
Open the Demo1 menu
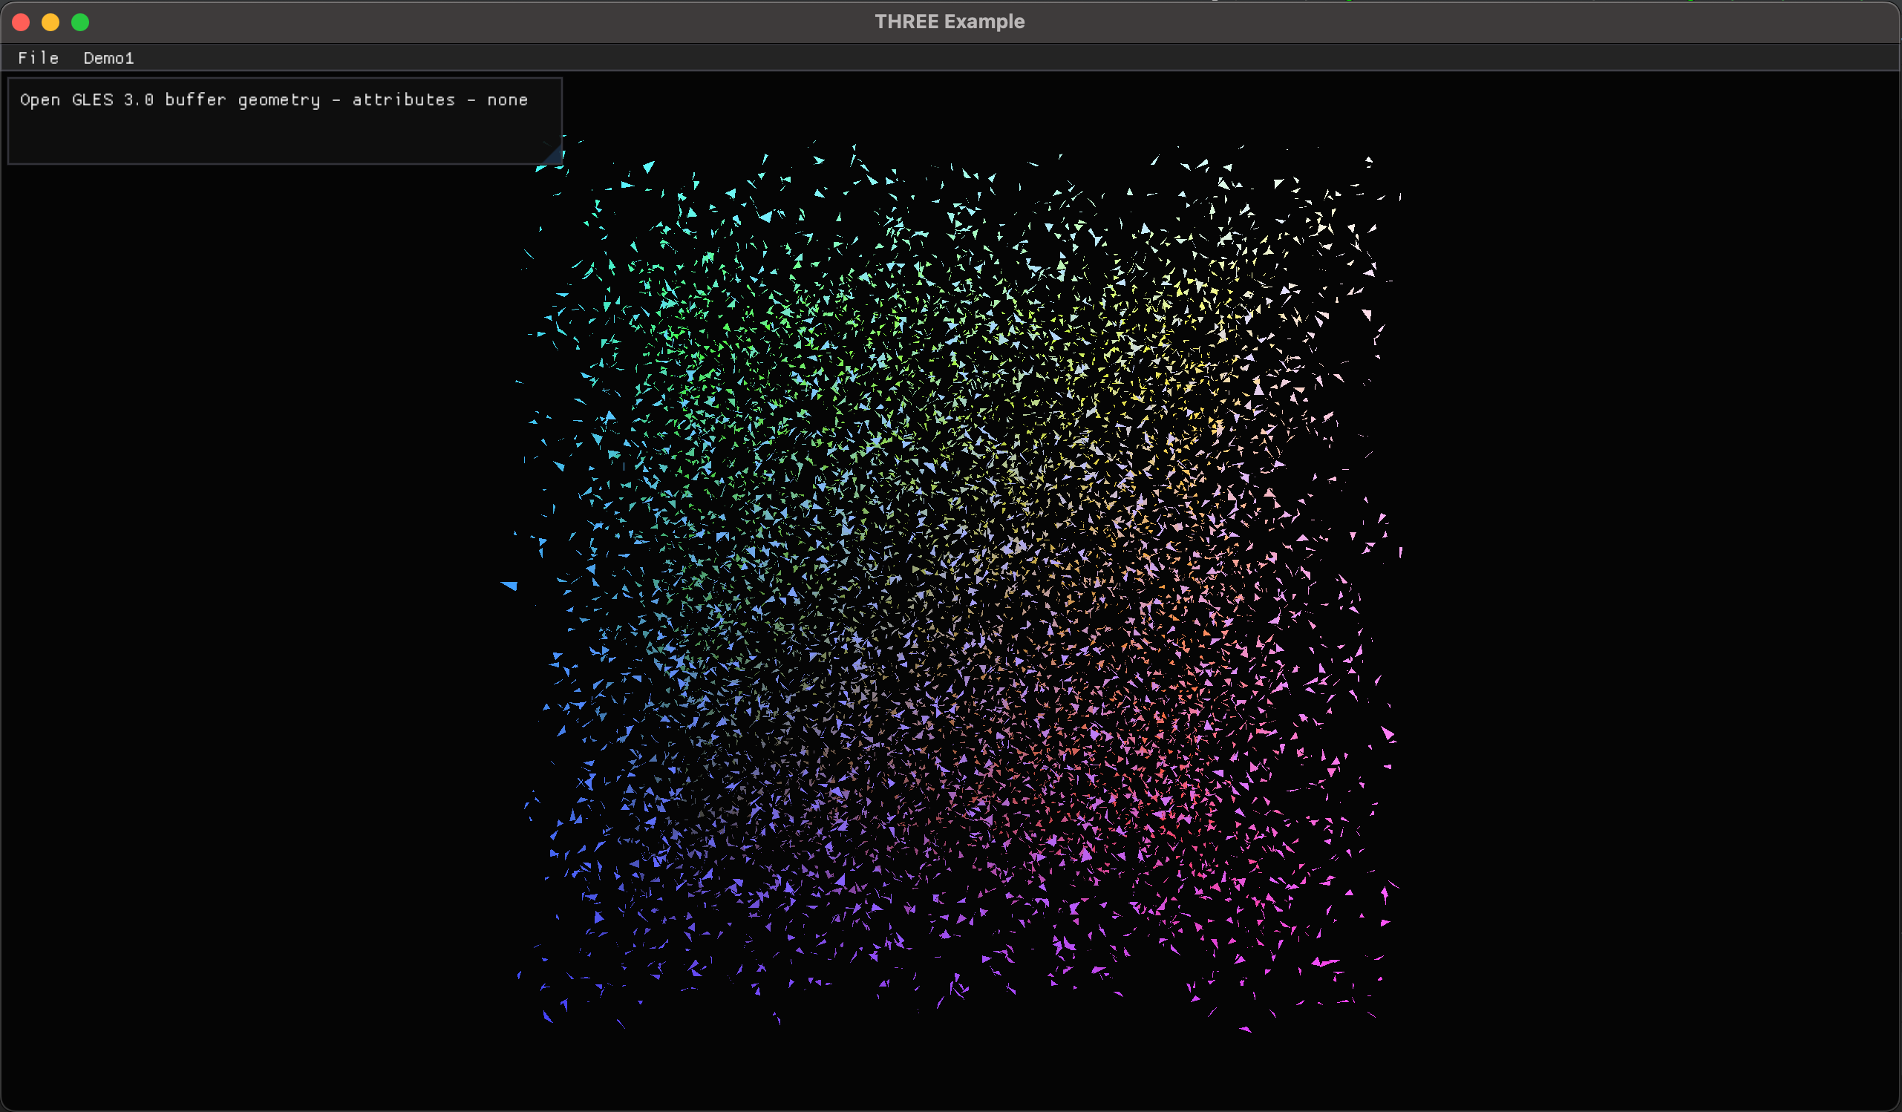[x=108, y=58]
